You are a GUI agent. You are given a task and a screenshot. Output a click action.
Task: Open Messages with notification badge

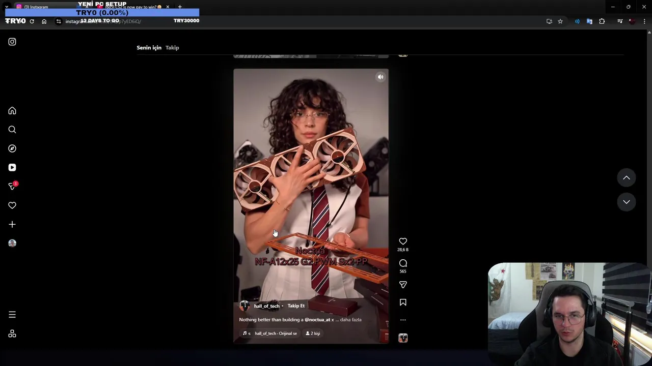(x=13, y=186)
